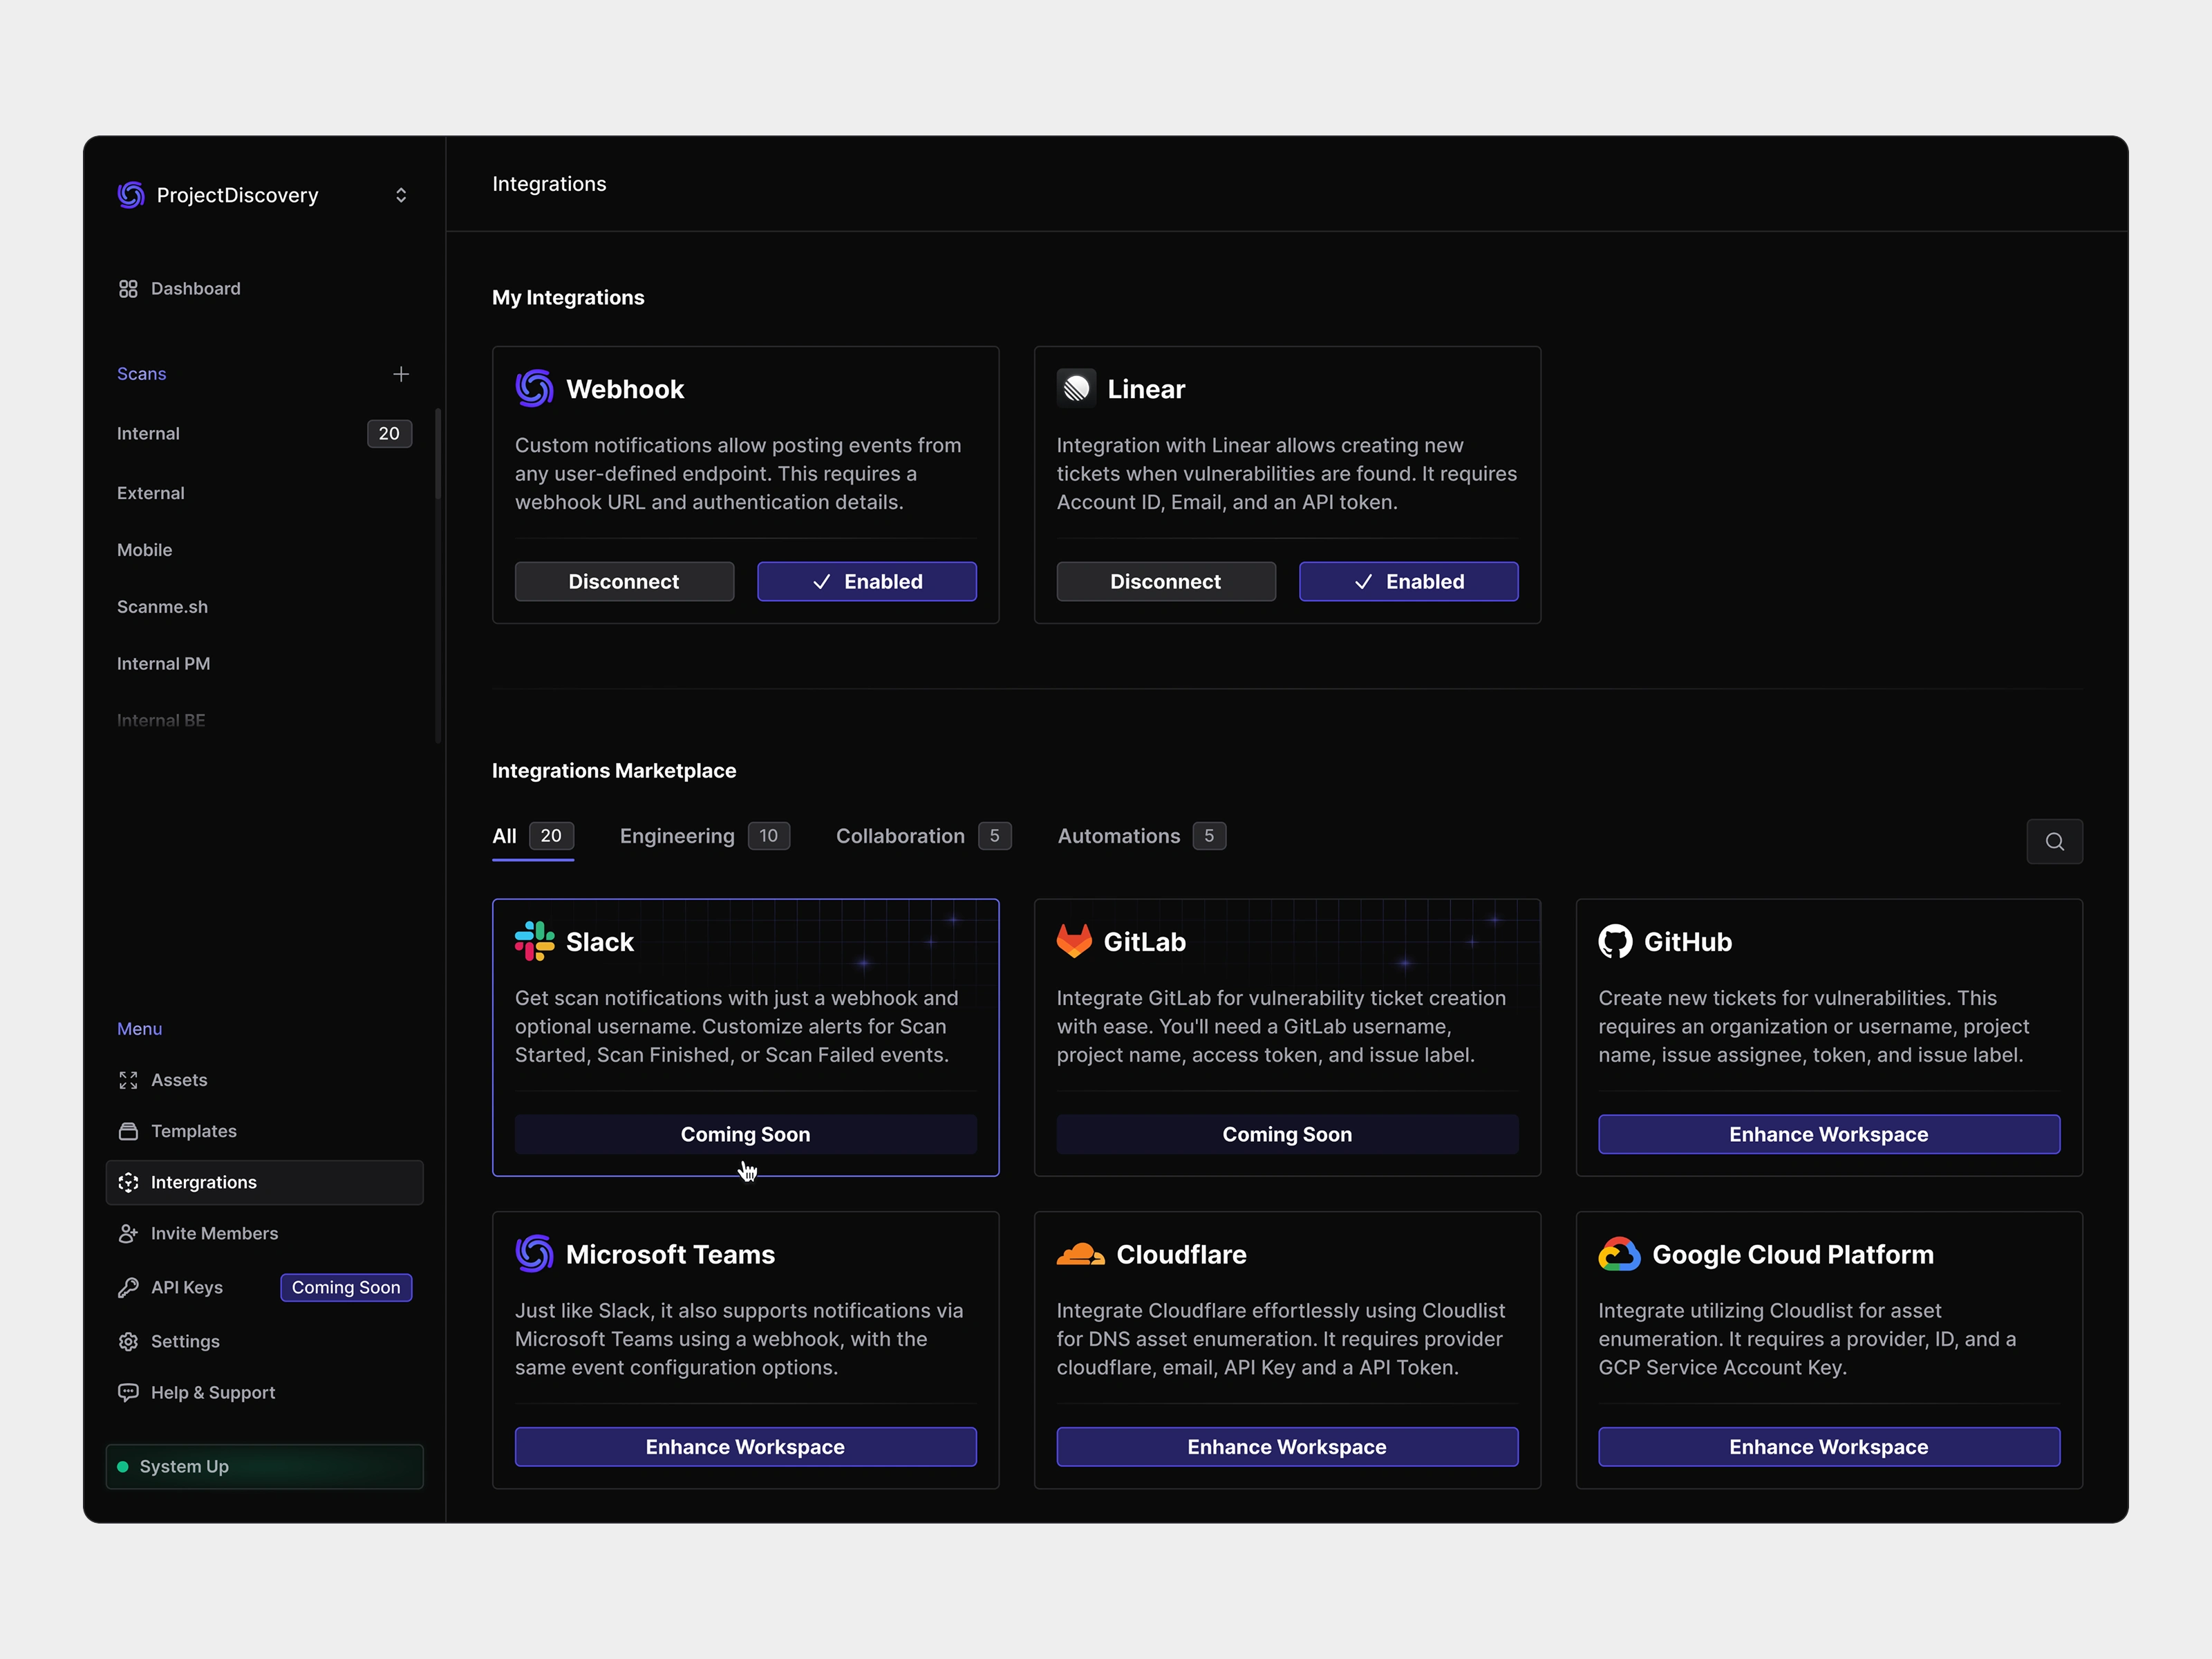
Task: Switch to the Collaboration tab
Action: [x=924, y=836]
